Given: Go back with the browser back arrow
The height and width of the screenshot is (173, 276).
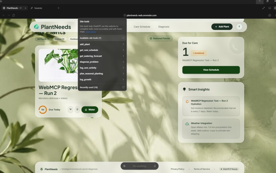Looking at the screenshot, I should 4,15.
